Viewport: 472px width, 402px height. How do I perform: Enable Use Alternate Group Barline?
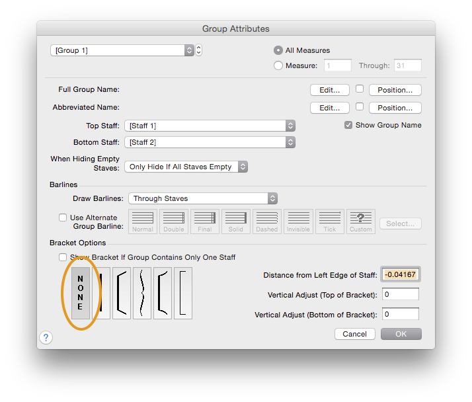click(x=63, y=218)
